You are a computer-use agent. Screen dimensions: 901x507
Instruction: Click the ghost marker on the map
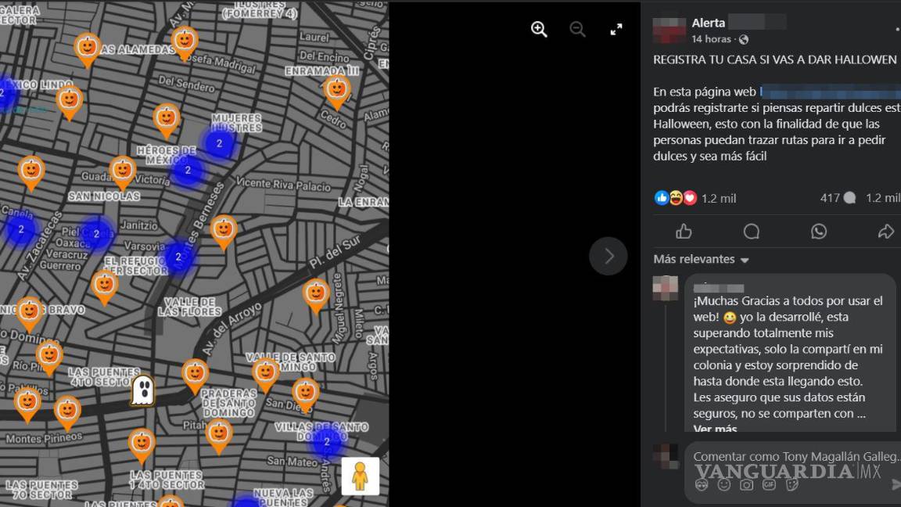point(142,390)
